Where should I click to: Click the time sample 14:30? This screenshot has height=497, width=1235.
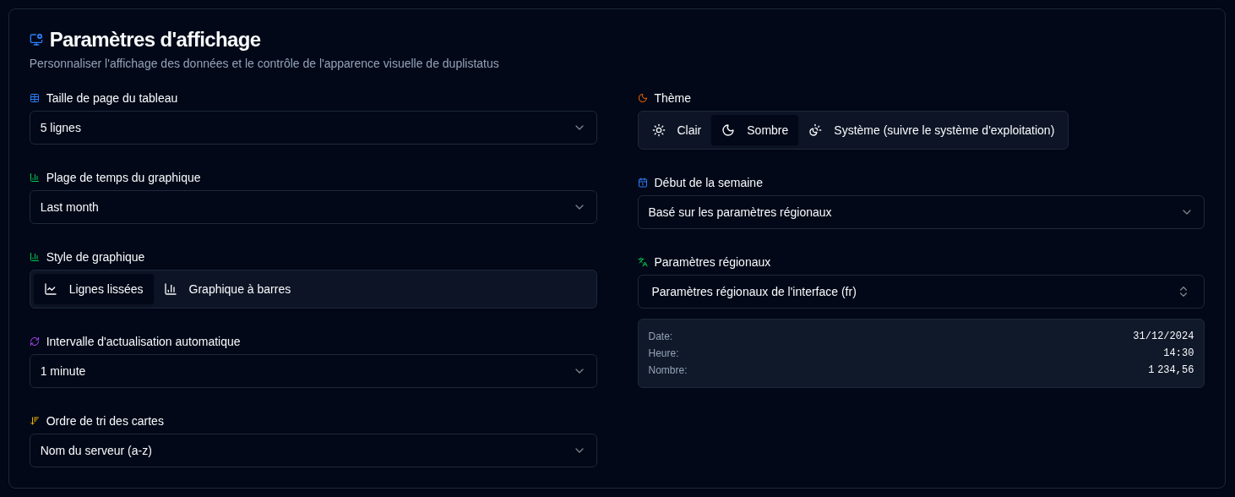coord(1178,353)
